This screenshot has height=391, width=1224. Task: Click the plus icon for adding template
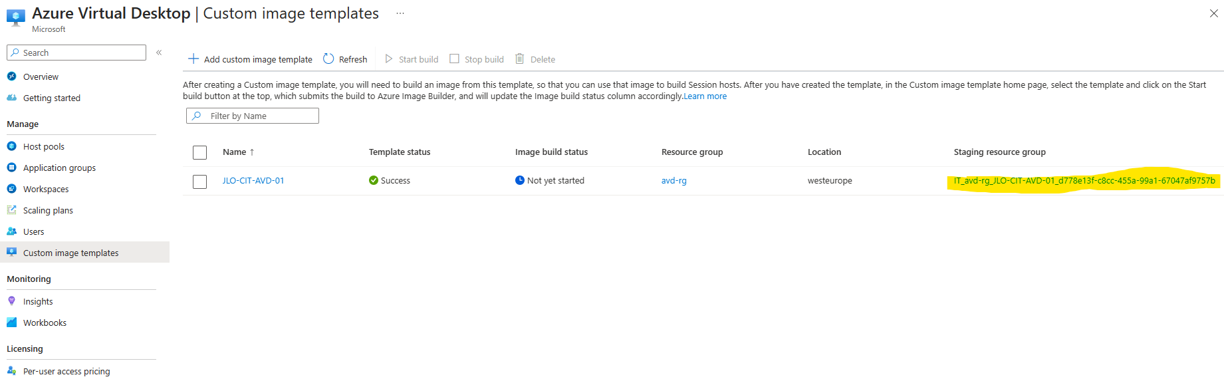[193, 59]
